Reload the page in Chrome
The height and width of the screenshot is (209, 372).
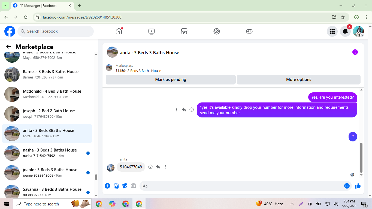pos(26,17)
